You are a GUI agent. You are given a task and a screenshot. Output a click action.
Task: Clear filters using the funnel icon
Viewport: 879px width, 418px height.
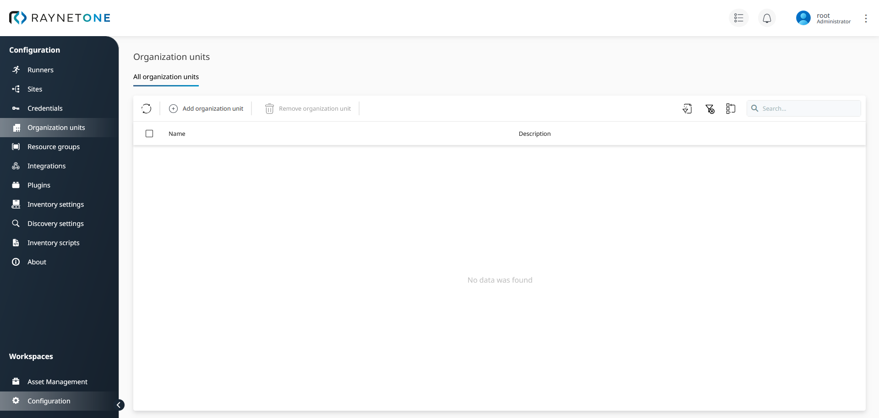710,108
